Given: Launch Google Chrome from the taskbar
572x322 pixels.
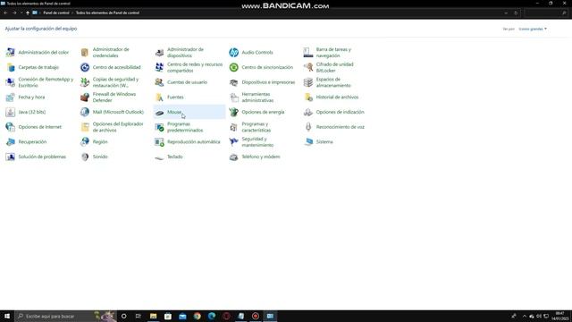Looking at the screenshot, I should tap(197, 316).
